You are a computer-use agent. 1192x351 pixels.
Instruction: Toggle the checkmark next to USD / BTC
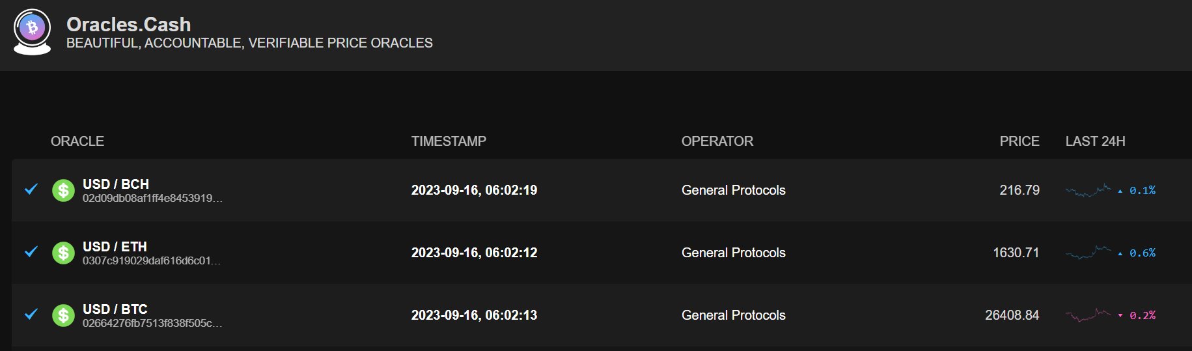(31, 314)
